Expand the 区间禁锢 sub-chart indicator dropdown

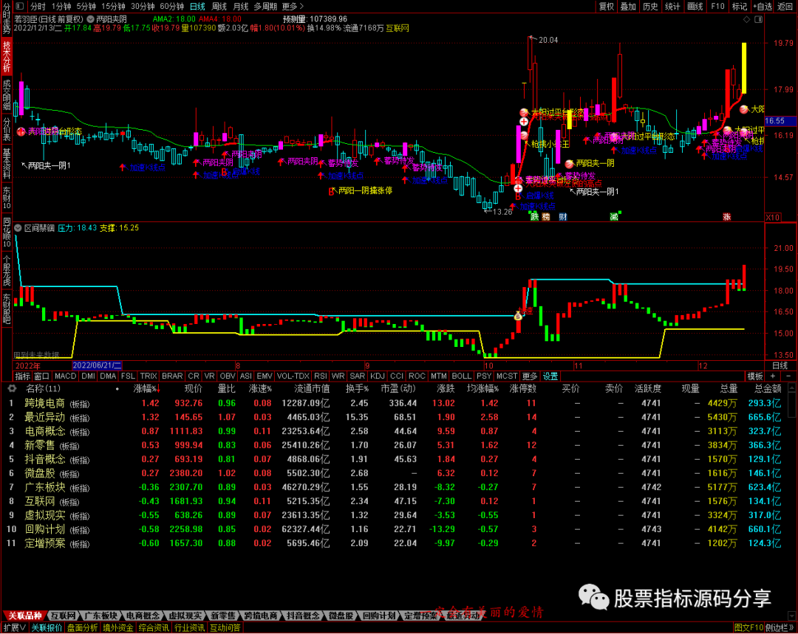coord(18,228)
